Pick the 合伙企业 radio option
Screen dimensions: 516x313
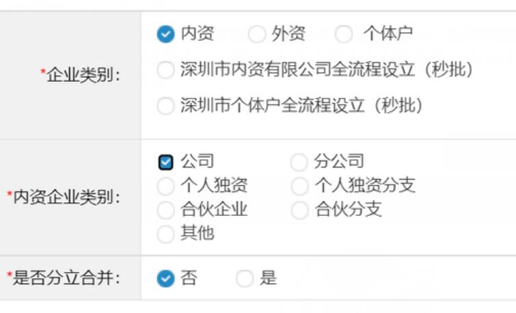165,210
